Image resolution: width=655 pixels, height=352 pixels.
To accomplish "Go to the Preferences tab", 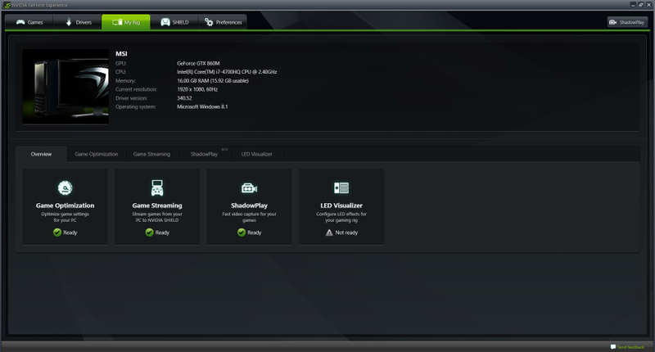I will [x=223, y=22].
